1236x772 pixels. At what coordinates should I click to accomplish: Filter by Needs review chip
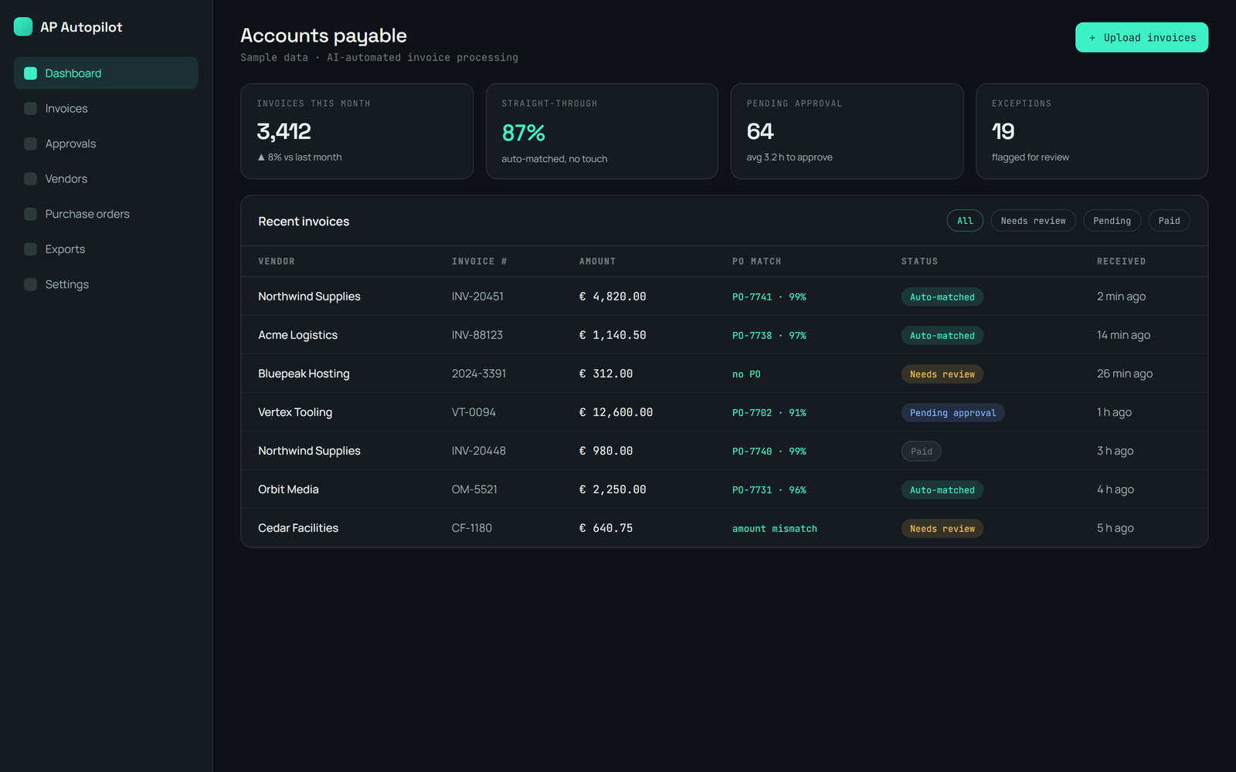click(1033, 221)
